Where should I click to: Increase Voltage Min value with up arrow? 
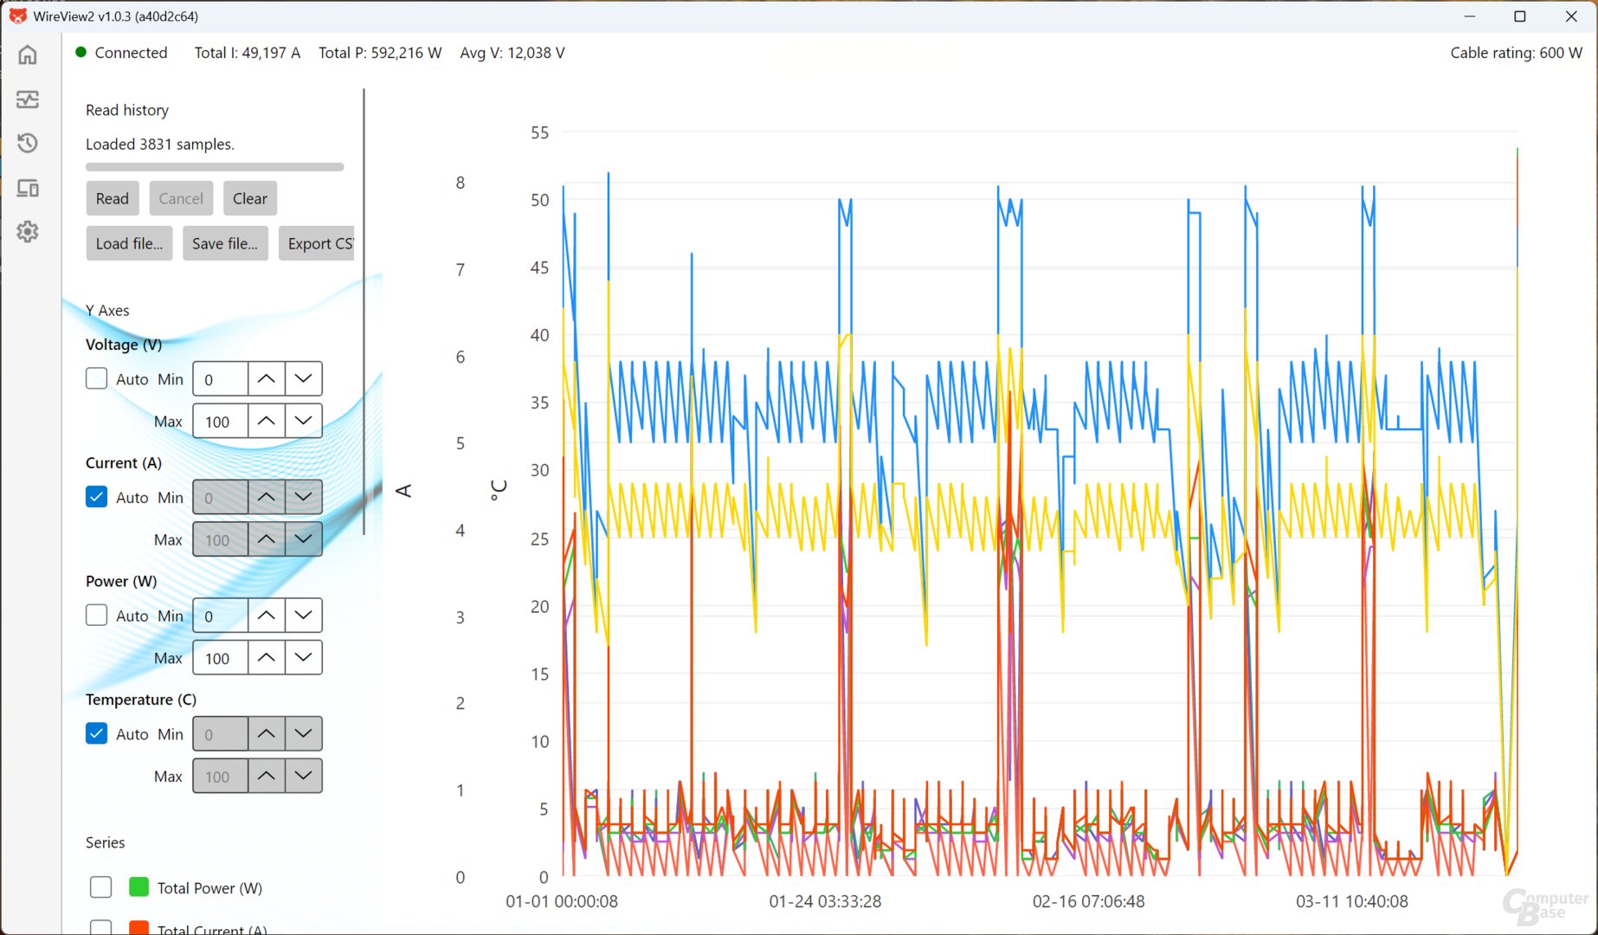tap(267, 378)
